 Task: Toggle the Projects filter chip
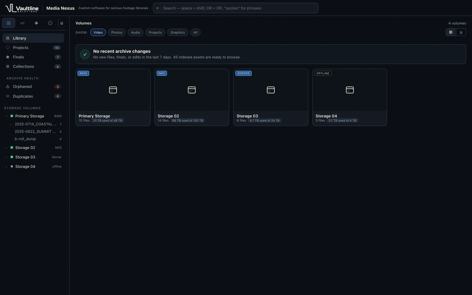(155, 32)
